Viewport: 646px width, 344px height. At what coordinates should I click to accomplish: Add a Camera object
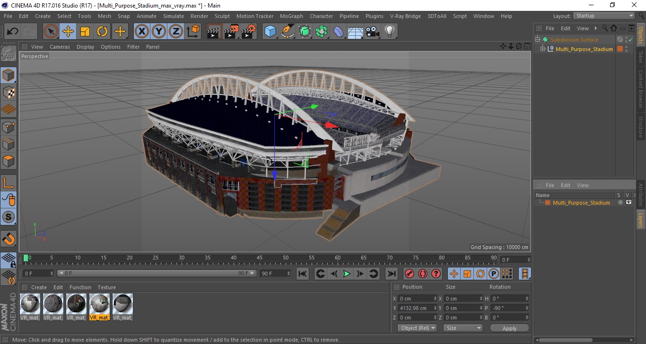pyautogui.click(x=372, y=32)
